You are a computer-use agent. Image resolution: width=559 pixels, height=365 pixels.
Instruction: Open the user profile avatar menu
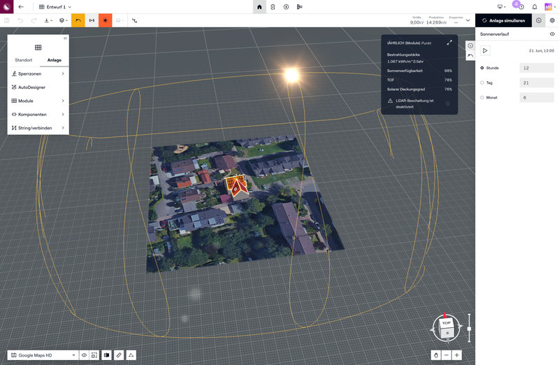(549, 7)
